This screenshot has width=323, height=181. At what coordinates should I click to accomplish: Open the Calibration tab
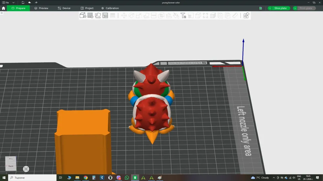point(110,8)
